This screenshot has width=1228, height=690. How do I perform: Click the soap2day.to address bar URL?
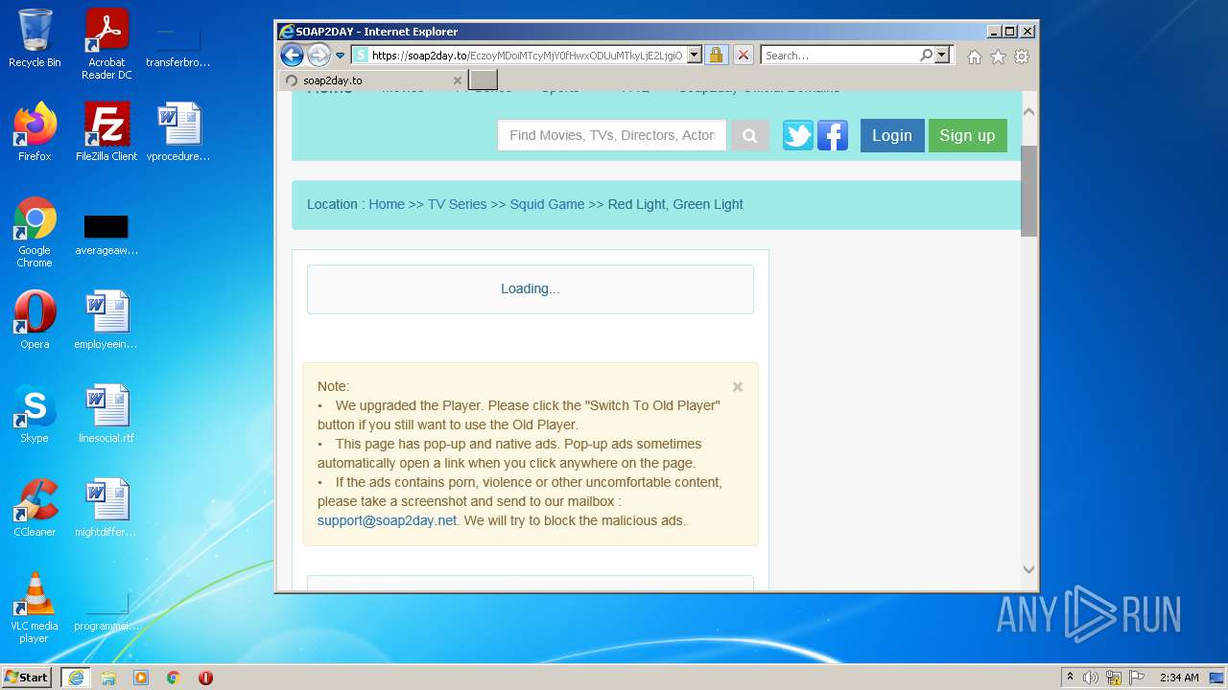[527, 56]
